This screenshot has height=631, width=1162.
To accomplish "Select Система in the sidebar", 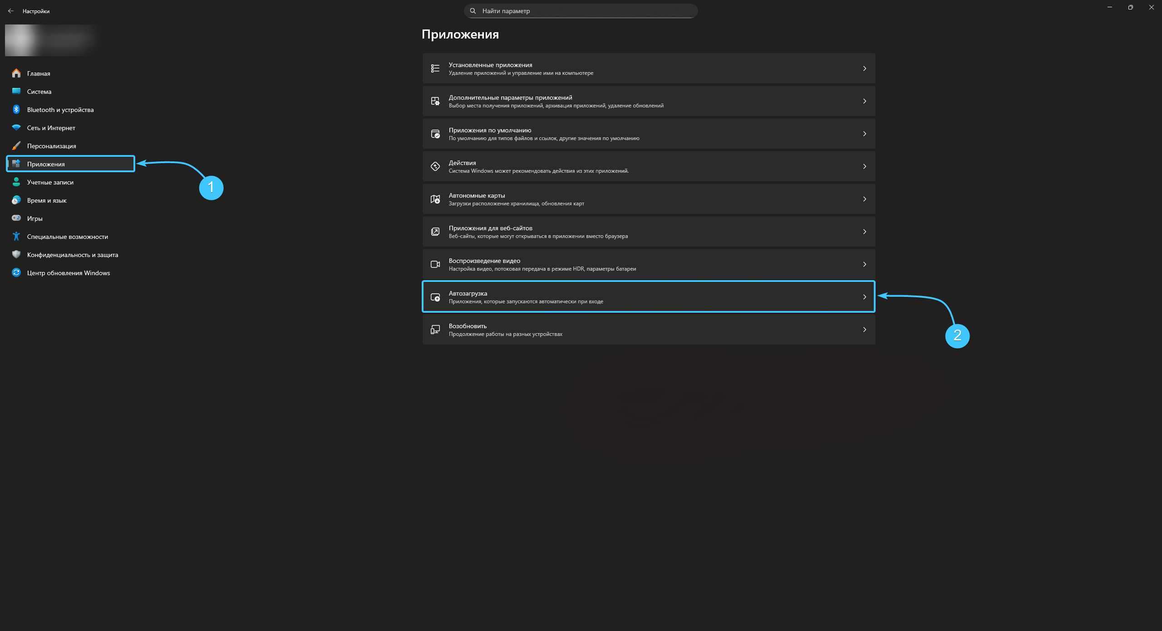I will (x=39, y=92).
